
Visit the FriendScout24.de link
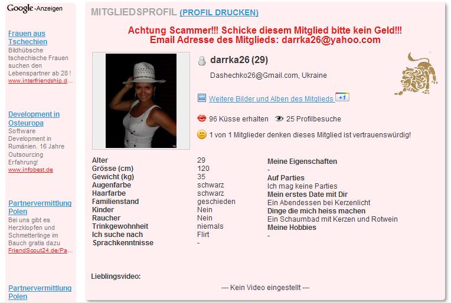40,251
